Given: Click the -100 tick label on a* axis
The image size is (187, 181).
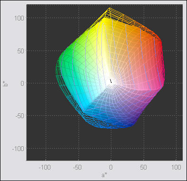Looking at the screenshot, I should click(x=45, y=167).
